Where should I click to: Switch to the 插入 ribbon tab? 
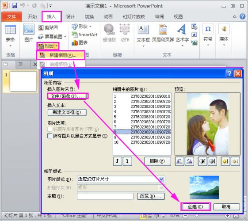51,16
